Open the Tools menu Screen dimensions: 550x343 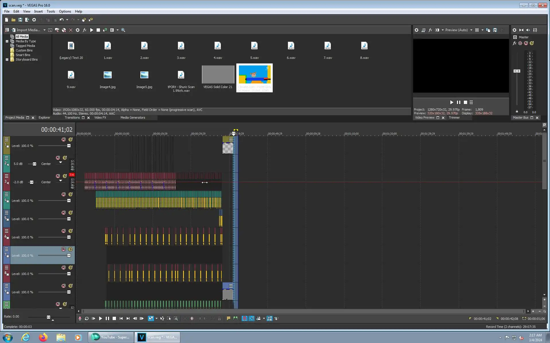51,11
